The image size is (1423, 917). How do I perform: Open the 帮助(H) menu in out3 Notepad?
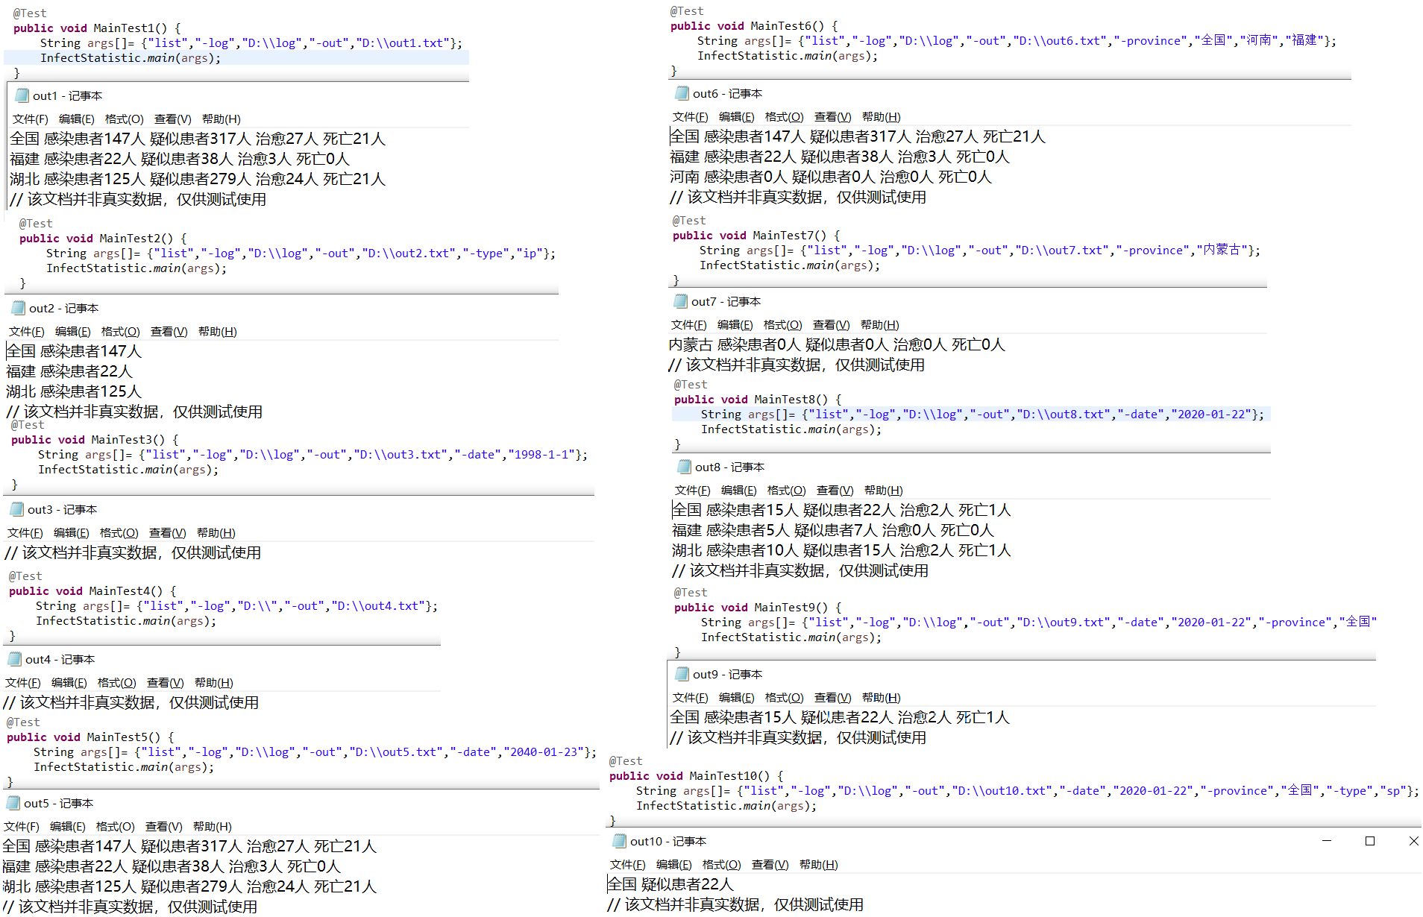tap(216, 533)
